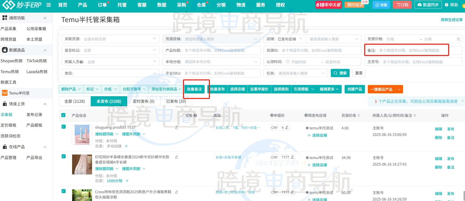
Task: Collapse the 通用功能 sidebar section
Action: [x=45, y=18]
